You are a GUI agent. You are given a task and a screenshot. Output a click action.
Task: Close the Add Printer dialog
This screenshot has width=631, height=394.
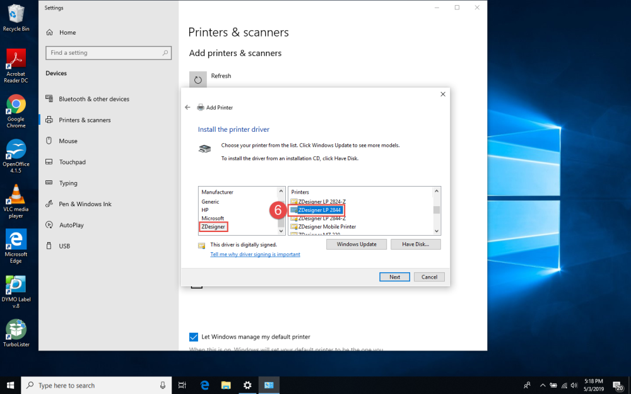pos(443,94)
